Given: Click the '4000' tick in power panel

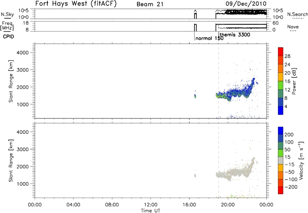Looking at the screenshot, I should coord(23,53).
